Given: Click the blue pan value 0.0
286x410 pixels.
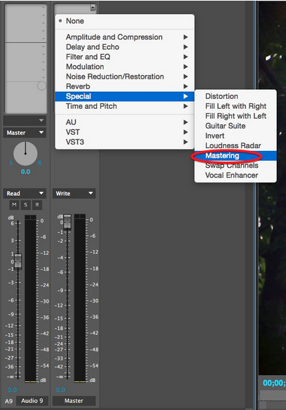Looking at the screenshot, I should click(x=26, y=172).
